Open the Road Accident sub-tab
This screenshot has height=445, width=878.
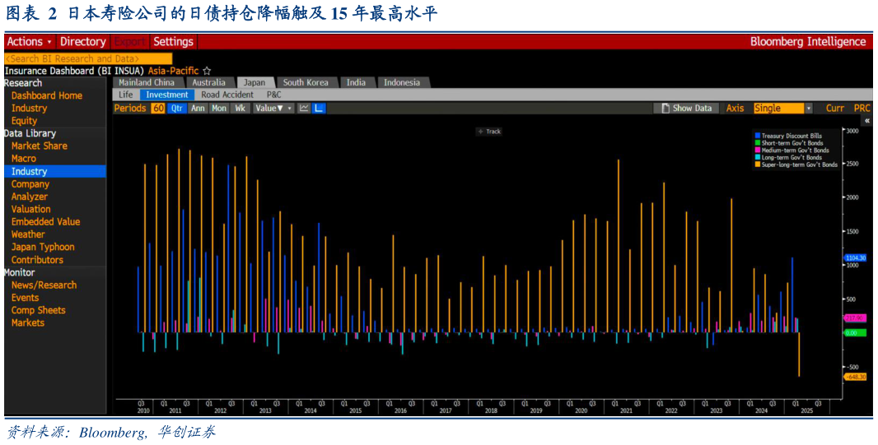click(227, 95)
